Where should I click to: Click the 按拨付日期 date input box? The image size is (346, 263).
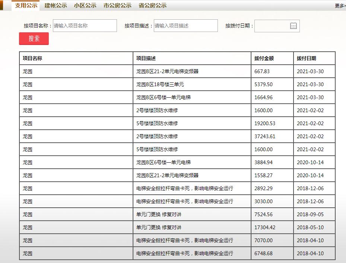(x=274, y=26)
